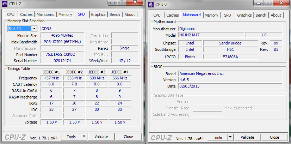This screenshot has width=291, height=144.
Task: Click PC3-10700 (667 MHz) bandwidth field
Action: point(62,42)
